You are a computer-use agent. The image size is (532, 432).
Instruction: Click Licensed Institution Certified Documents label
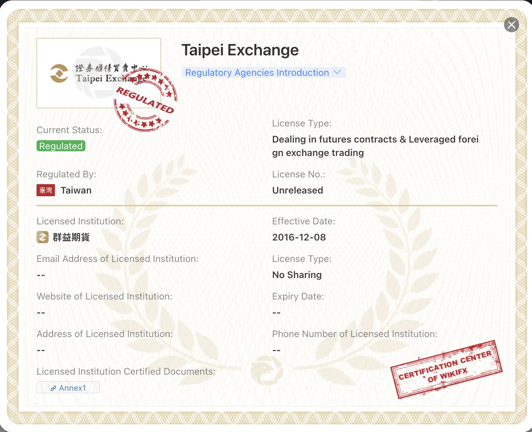point(126,371)
